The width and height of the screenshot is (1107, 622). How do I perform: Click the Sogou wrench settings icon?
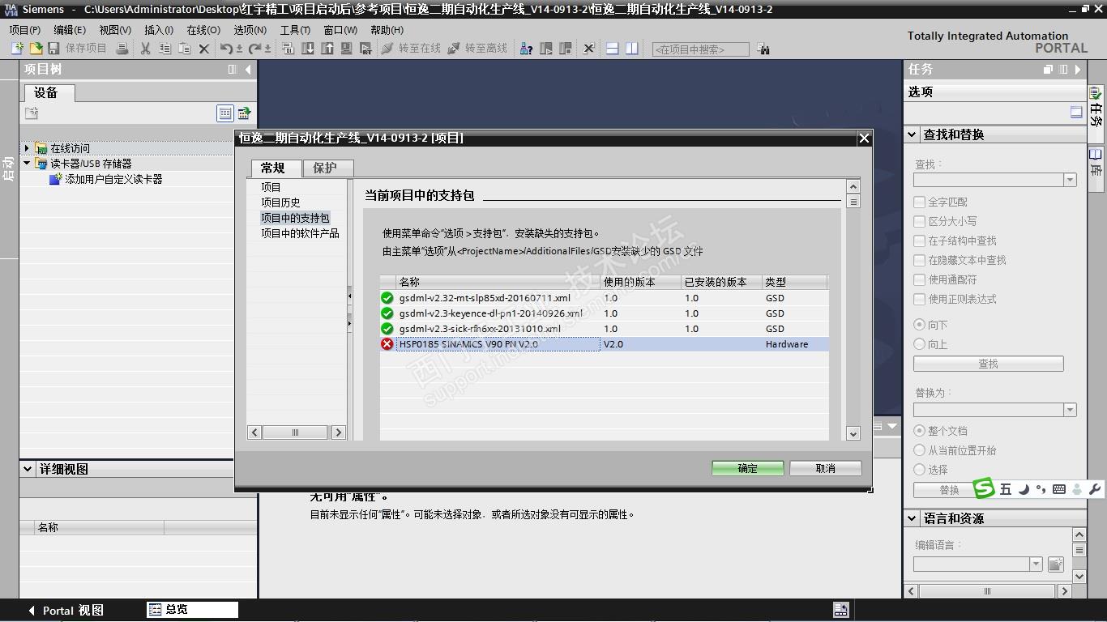(1095, 489)
